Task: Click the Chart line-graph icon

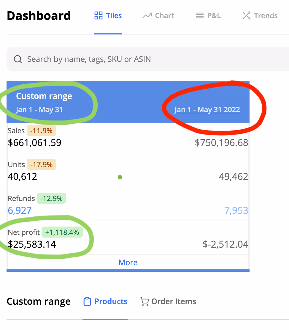Action: pos(147,16)
